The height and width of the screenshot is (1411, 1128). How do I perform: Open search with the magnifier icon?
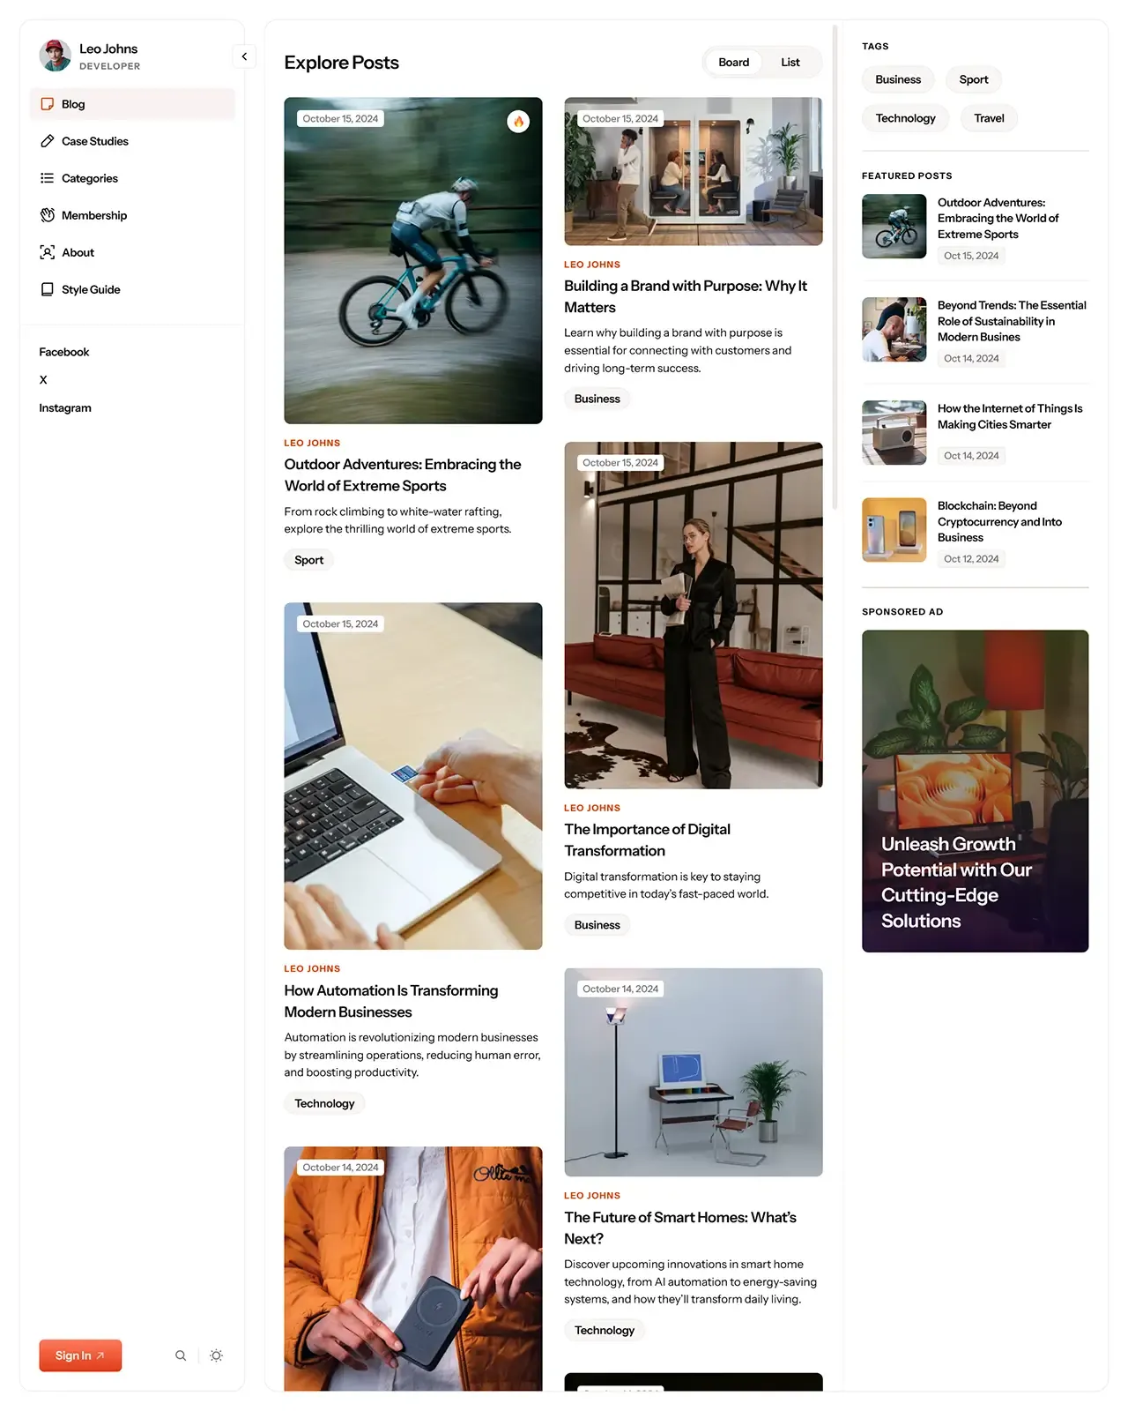pos(181,1355)
